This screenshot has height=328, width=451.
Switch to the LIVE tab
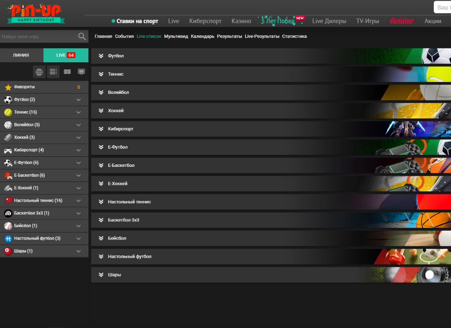66,55
